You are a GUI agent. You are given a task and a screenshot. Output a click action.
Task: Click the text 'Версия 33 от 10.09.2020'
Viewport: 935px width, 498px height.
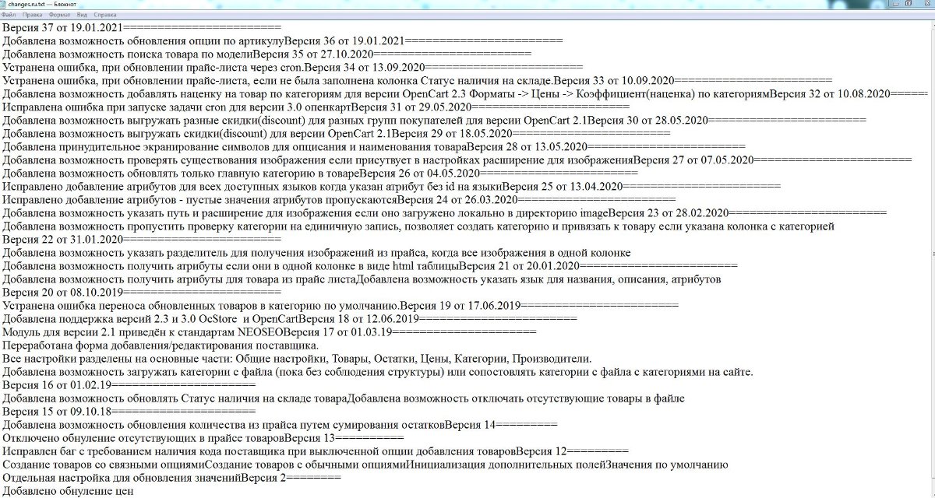click(616, 80)
